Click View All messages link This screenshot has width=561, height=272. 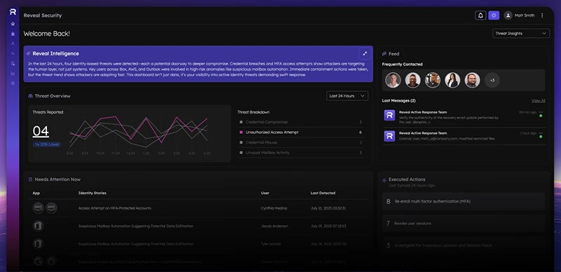[x=539, y=100]
